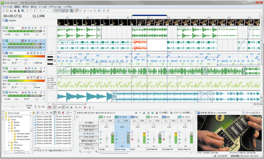Expand the Keys folder in the Explorer tree
This screenshot has height=159, width=264.
pyautogui.click(x=9, y=142)
